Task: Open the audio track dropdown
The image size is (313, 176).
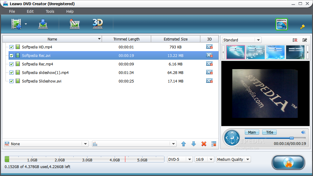Action: 173,144
